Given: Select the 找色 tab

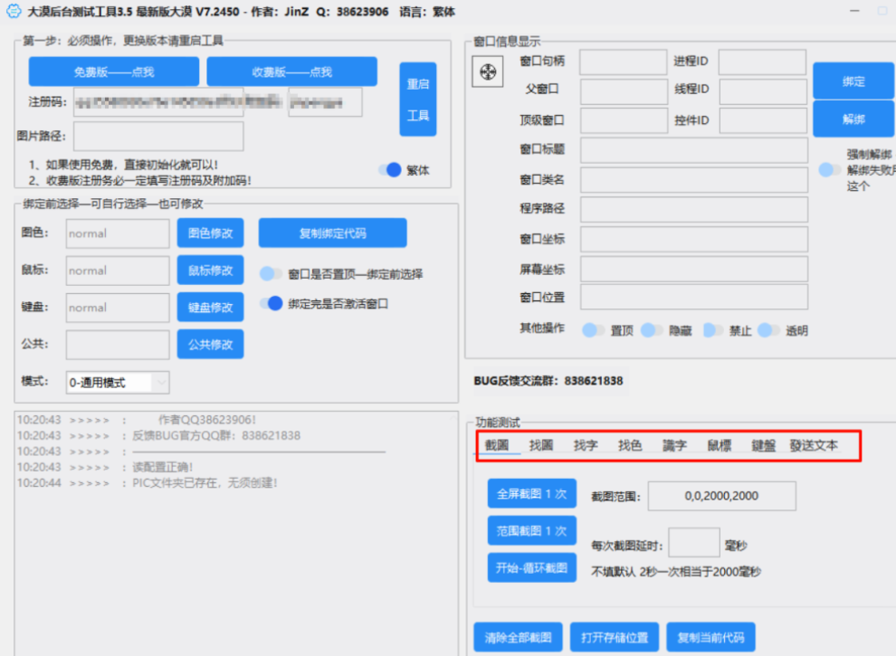Looking at the screenshot, I should click(x=630, y=445).
